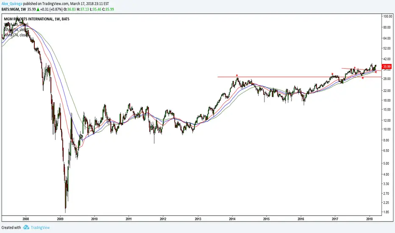The height and width of the screenshot is (233, 395).
Task: Click the 2.25 price axis label
Action: pos(386,202)
